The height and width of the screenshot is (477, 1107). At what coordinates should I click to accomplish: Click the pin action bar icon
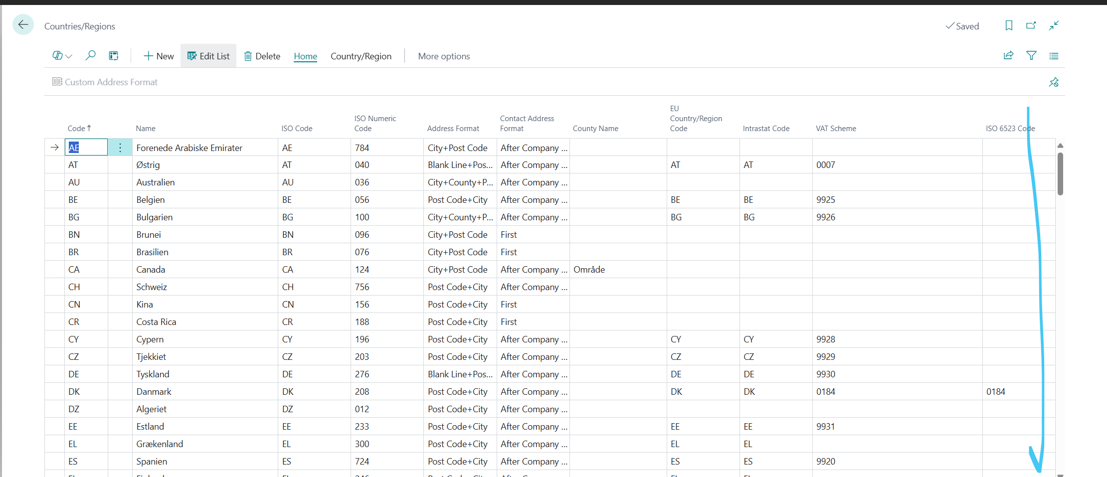1054,82
